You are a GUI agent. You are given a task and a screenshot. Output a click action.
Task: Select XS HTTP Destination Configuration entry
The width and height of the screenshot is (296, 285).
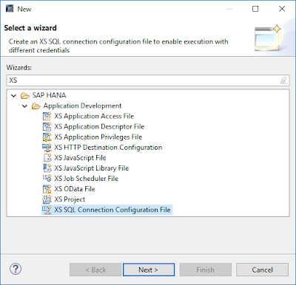[108, 147]
